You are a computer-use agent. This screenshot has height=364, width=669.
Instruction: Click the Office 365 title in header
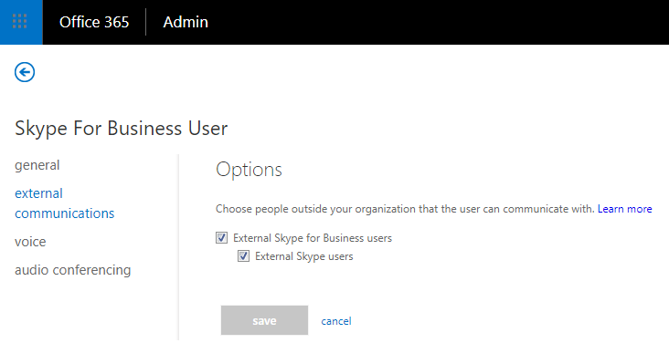[x=94, y=22]
